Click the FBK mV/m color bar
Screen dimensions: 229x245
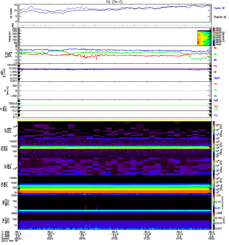click(214, 202)
